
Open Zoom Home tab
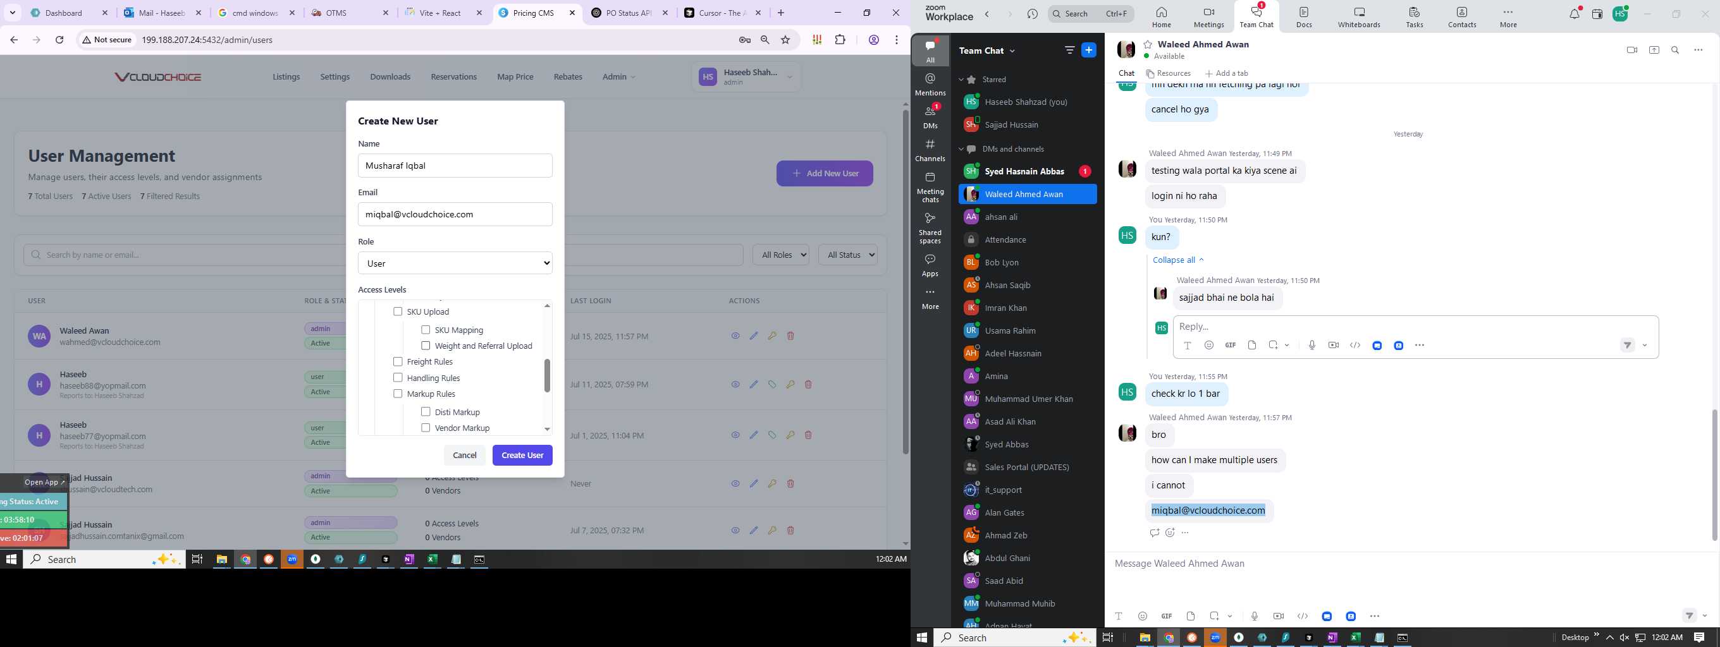tap(1161, 16)
